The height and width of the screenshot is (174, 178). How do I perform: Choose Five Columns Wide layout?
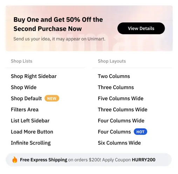tap(121, 98)
